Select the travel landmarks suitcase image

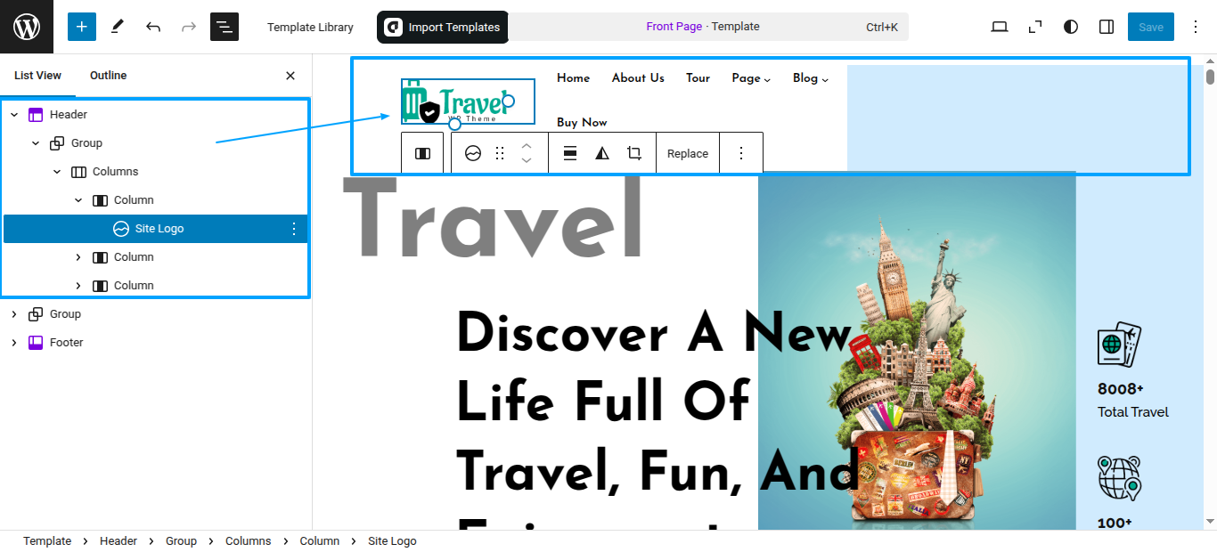917,351
